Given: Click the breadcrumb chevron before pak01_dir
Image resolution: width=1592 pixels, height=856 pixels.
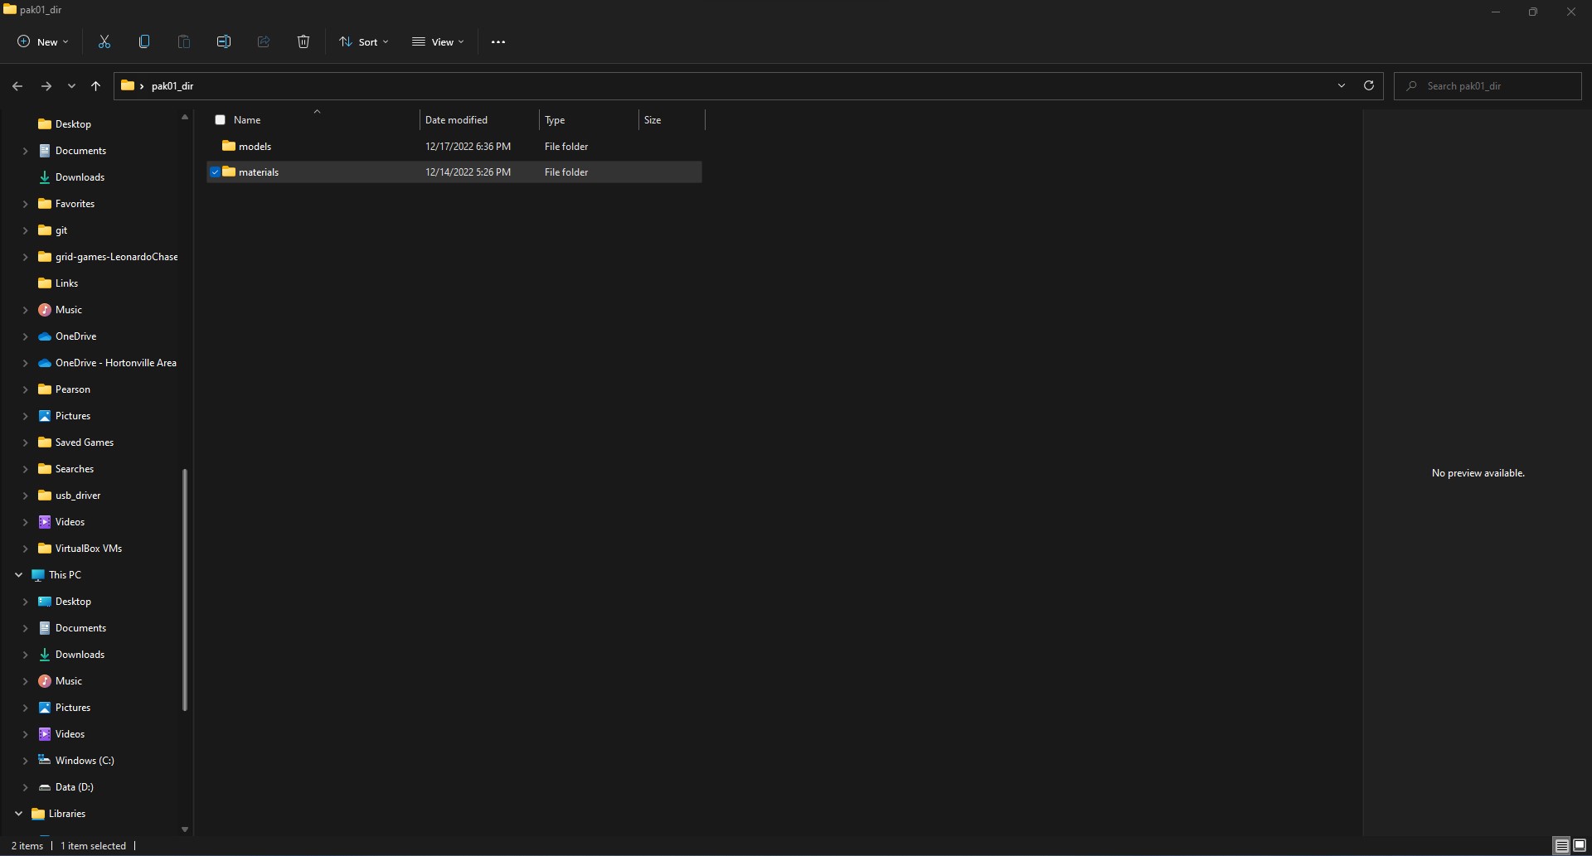Looking at the screenshot, I should [142, 86].
